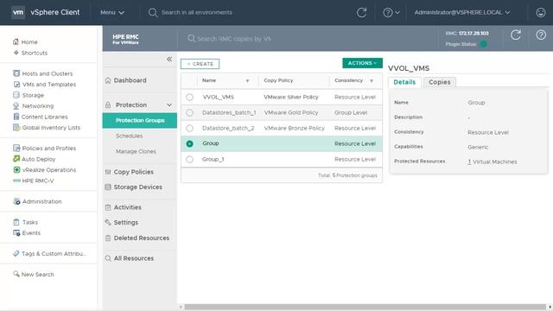Image resolution: width=553 pixels, height=311 pixels.
Task: Switch to the Copies tab
Action: (x=440, y=82)
